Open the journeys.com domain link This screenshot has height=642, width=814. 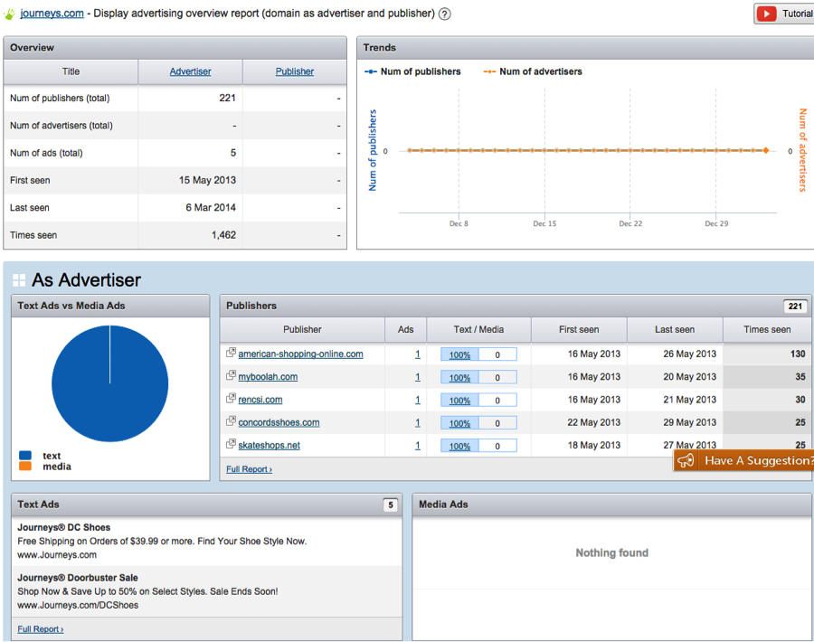(52, 14)
